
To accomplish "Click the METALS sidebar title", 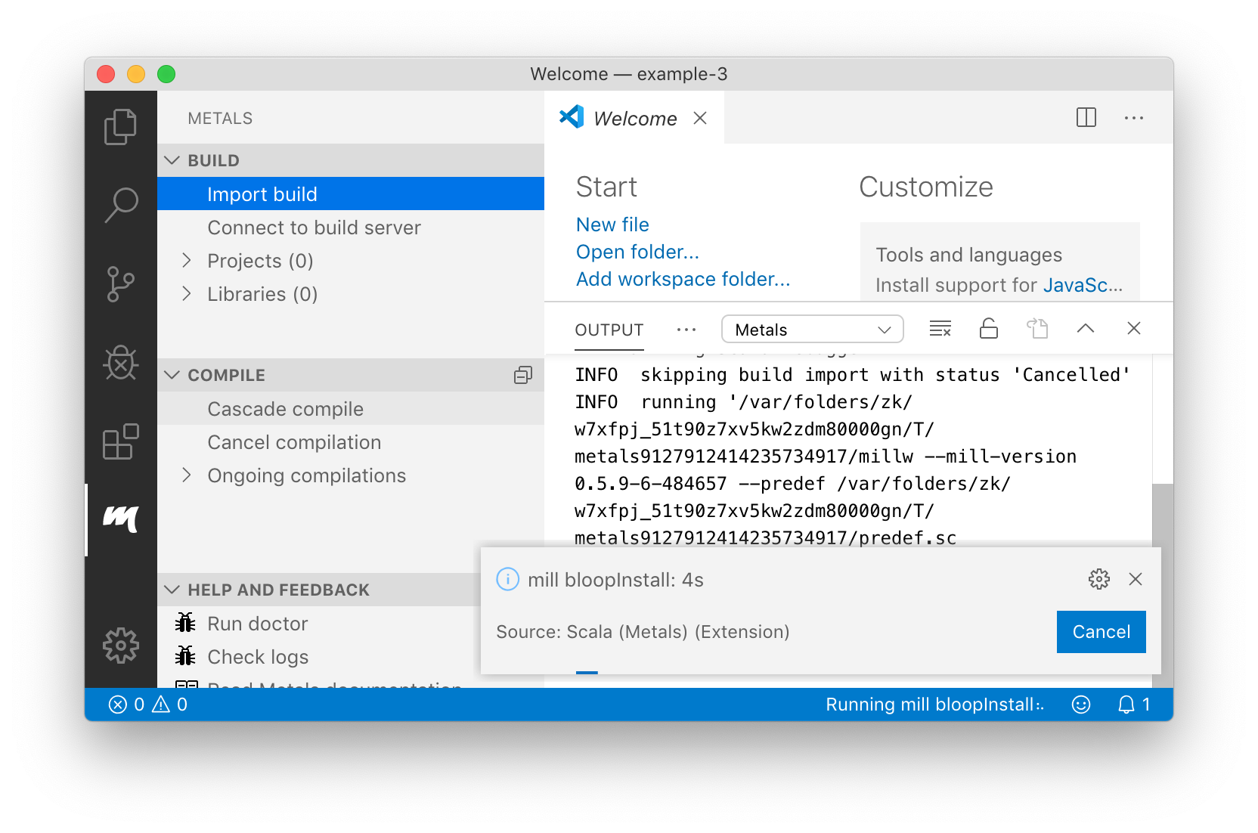I will [220, 118].
